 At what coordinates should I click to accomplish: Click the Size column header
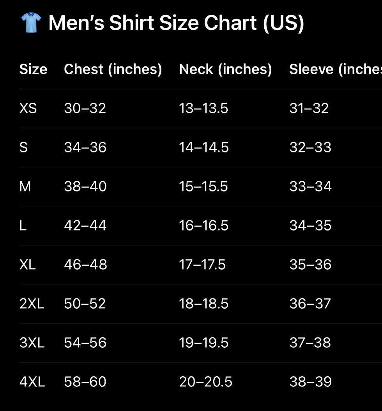point(33,69)
